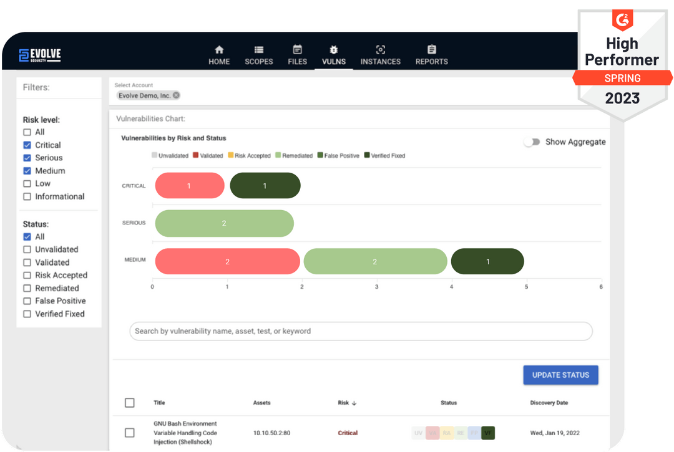The image size is (674, 452).
Task: Switch to the HOME tab
Action: pos(219,54)
